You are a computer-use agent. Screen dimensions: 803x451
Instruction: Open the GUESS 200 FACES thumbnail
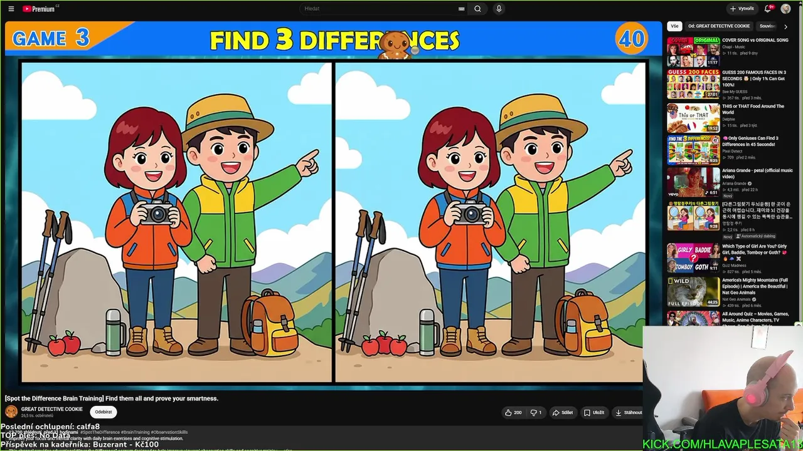pos(693,84)
